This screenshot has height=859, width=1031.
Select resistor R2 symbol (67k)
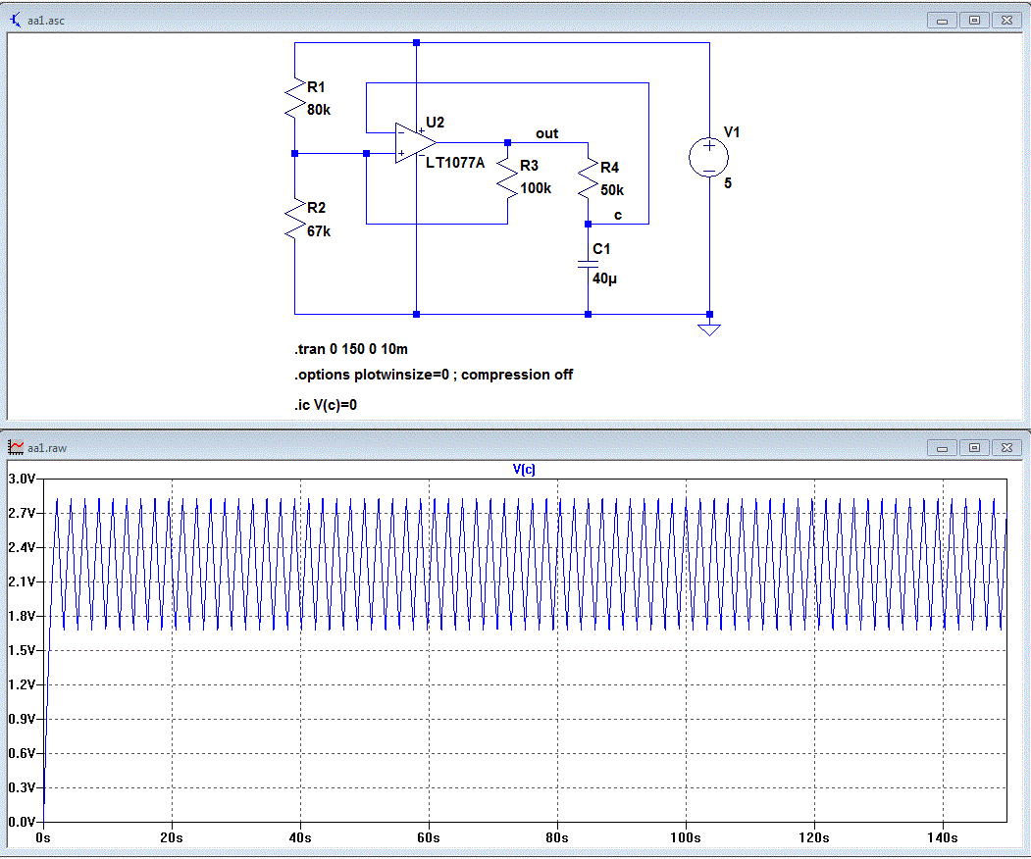coord(295,220)
